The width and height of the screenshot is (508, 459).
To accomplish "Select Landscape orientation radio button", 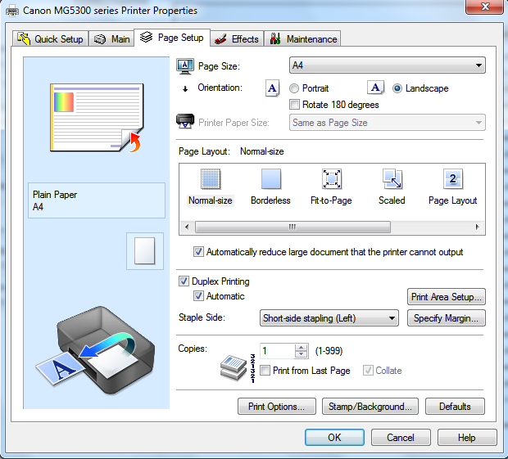I will click(397, 88).
